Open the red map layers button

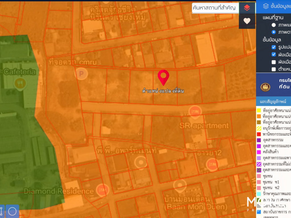point(247,8)
